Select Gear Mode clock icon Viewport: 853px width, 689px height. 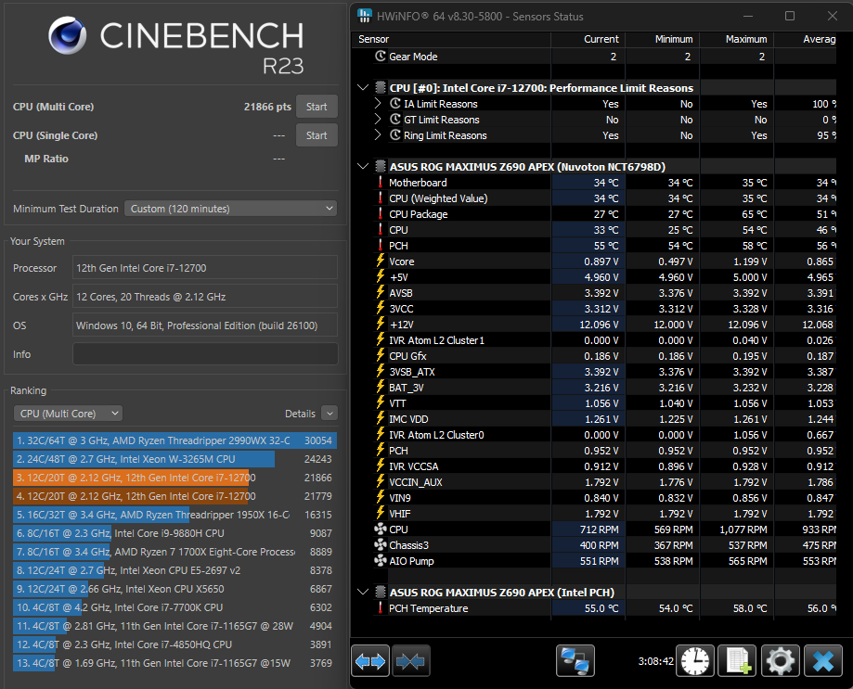click(381, 56)
